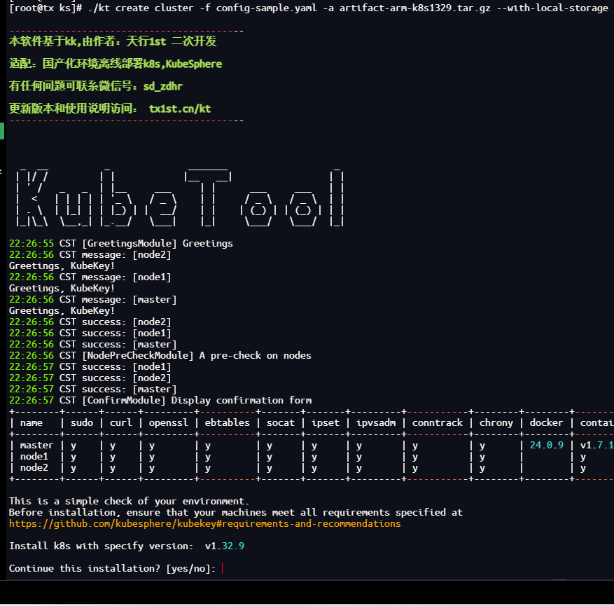Click the input cursor after 'Continue this installation? [yes/no]:'
The image size is (614, 606).
[223, 568]
